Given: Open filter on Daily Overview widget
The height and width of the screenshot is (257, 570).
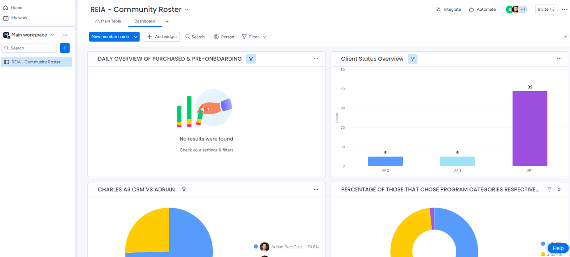Looking at the screenshot, I should pyautogui.click(x=251, y=59).
